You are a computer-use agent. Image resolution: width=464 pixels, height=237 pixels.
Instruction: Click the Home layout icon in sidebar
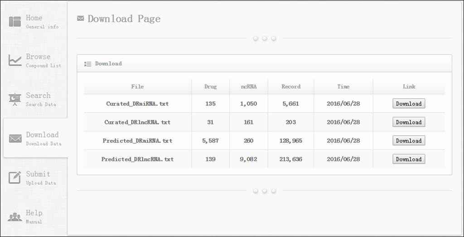pyautogui.click(x=15, y=22)
